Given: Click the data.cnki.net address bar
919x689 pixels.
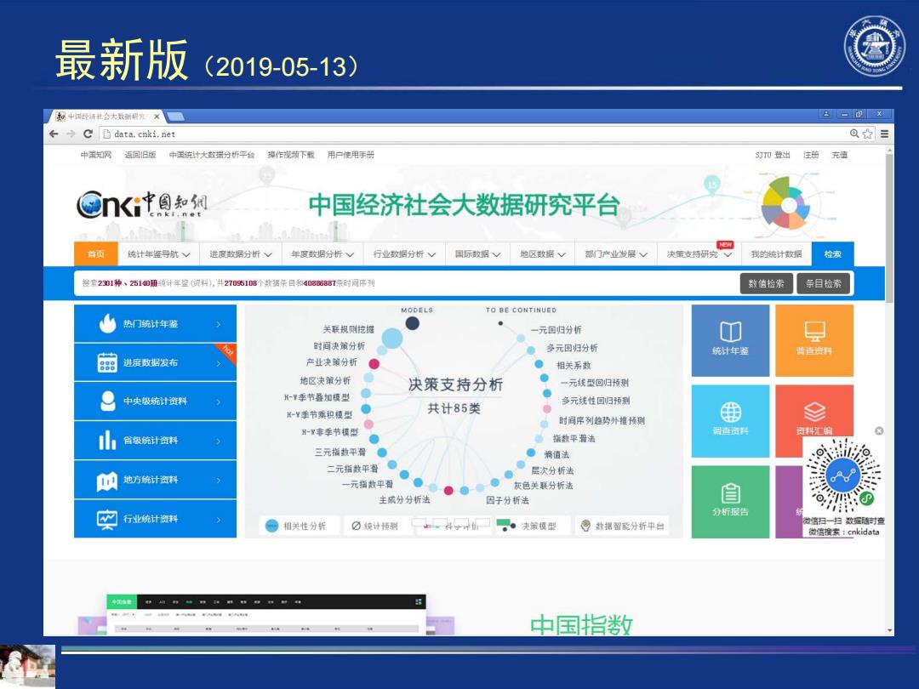Looking at the screenshot, I should [x=475, y=134].
